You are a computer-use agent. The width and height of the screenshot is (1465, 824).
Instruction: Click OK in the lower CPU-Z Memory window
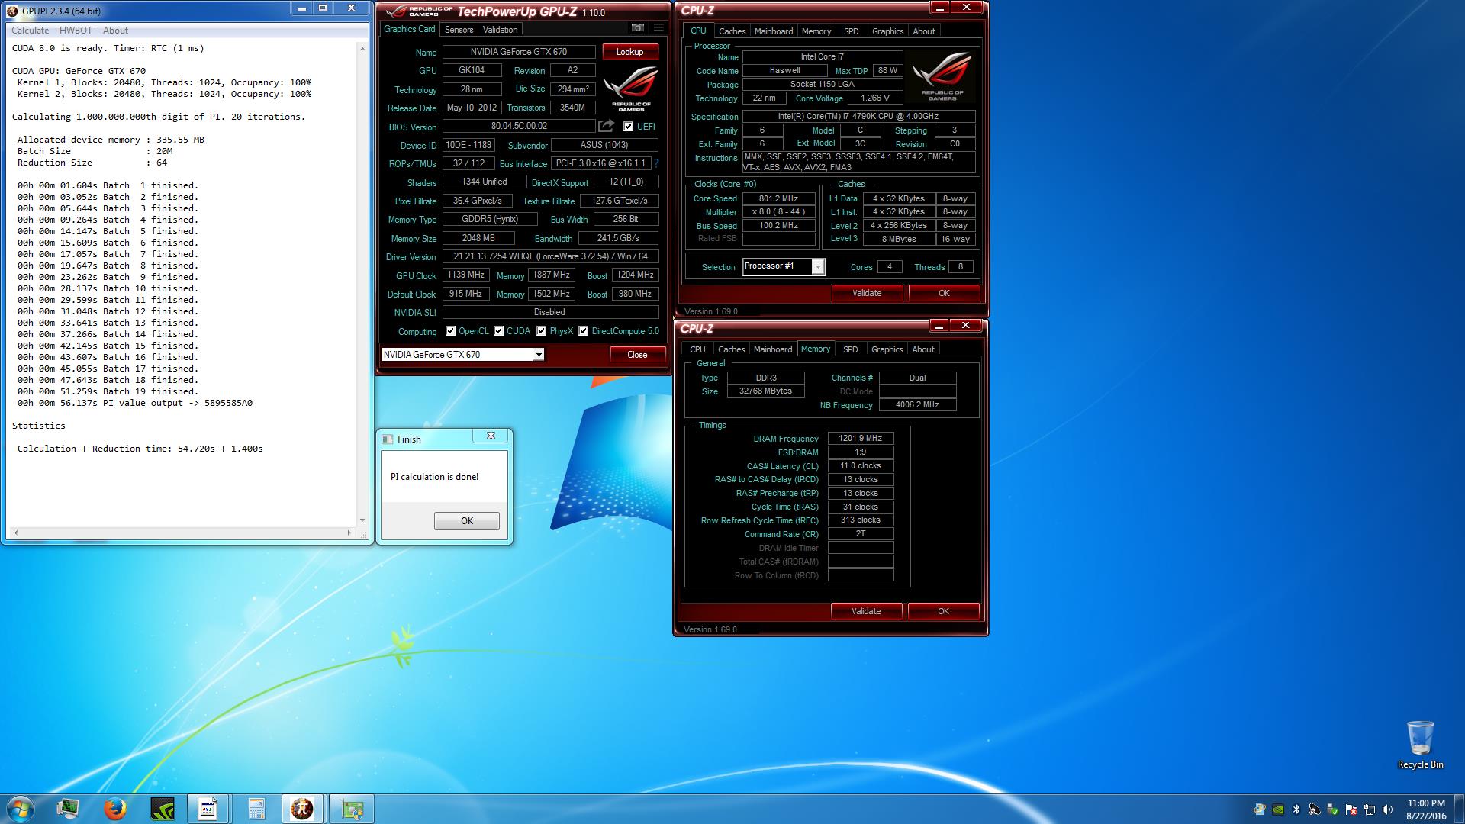click(943, 611)
